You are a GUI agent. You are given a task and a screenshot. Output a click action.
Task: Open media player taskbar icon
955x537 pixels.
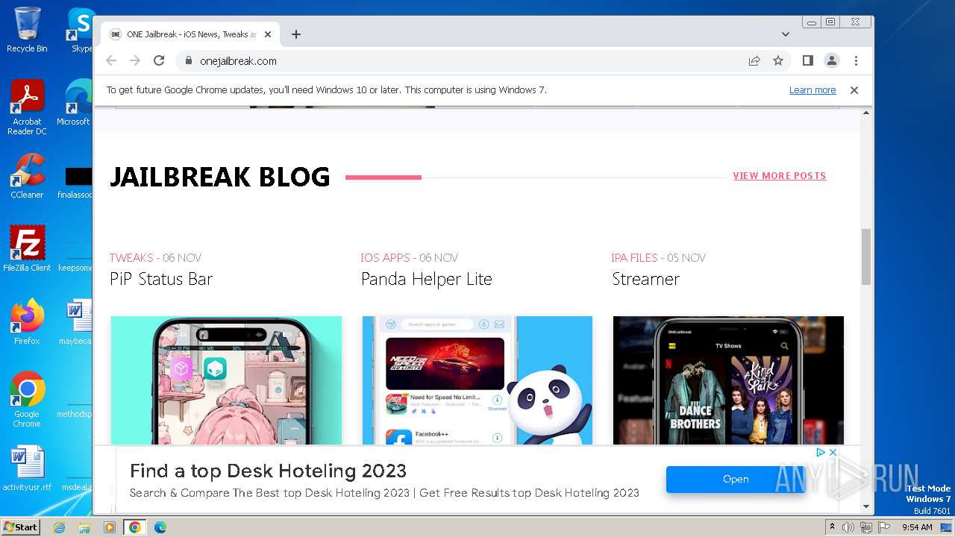pos(110,527)
